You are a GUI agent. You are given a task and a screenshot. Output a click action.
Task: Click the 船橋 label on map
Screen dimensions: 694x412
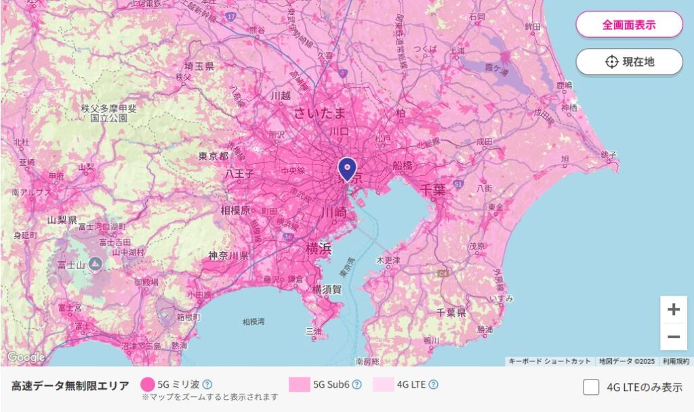point(403,166)
